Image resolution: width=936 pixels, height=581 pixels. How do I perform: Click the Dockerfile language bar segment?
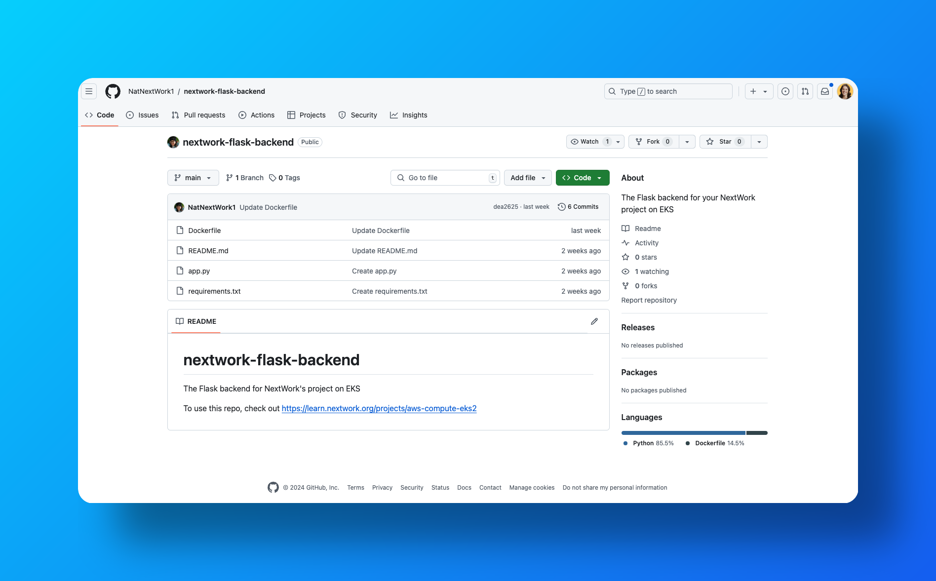(x=757, y=433)
